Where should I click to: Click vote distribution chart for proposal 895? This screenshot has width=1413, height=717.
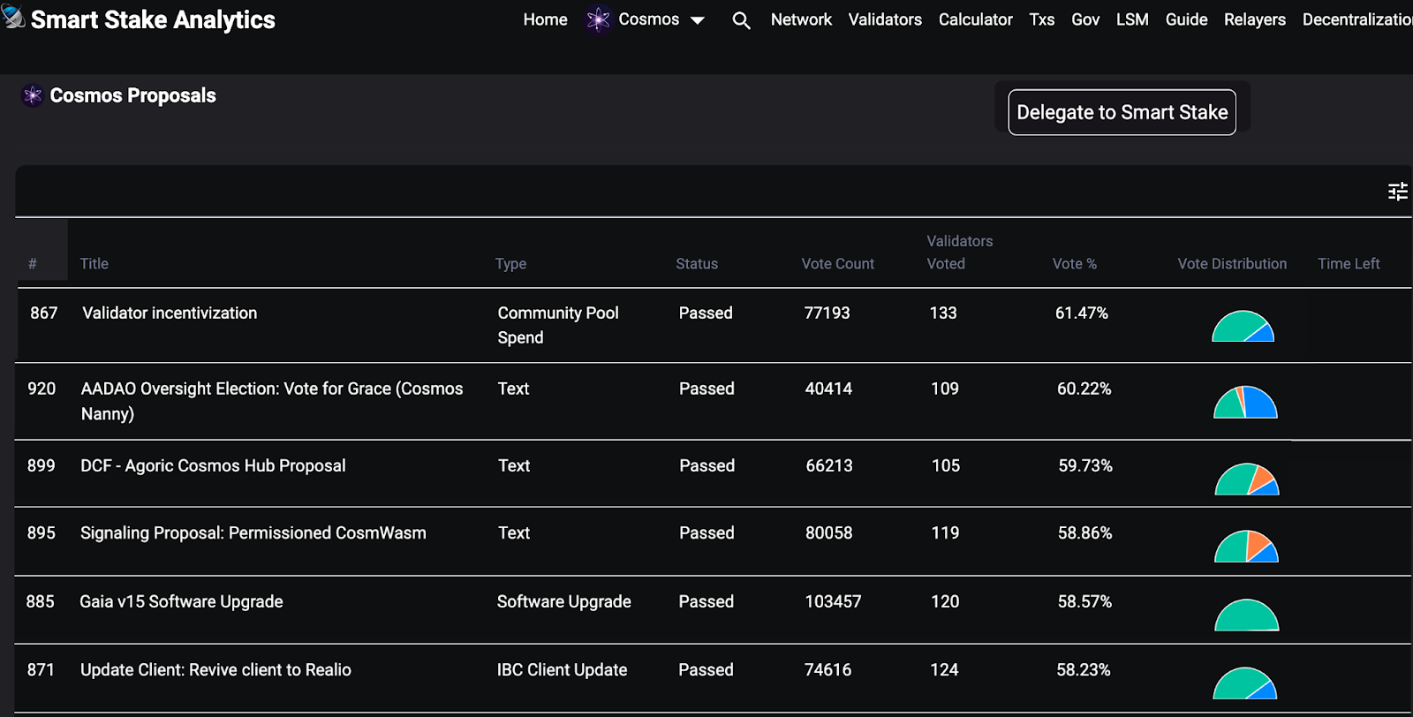1246,547
